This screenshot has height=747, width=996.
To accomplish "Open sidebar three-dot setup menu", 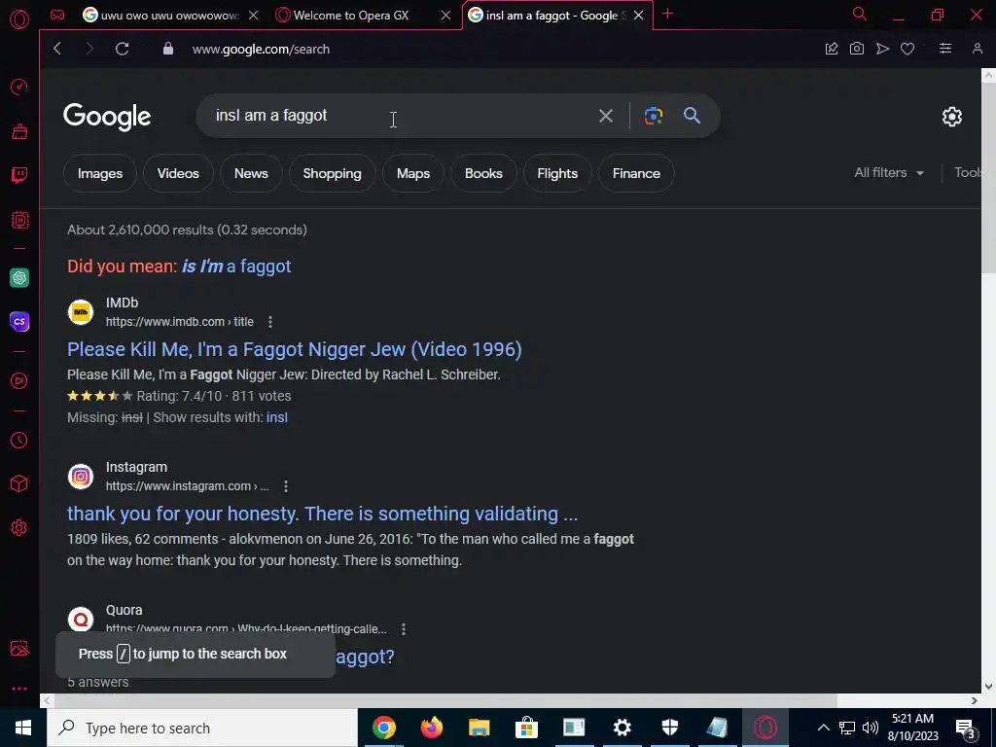I will tap(19, 689).
